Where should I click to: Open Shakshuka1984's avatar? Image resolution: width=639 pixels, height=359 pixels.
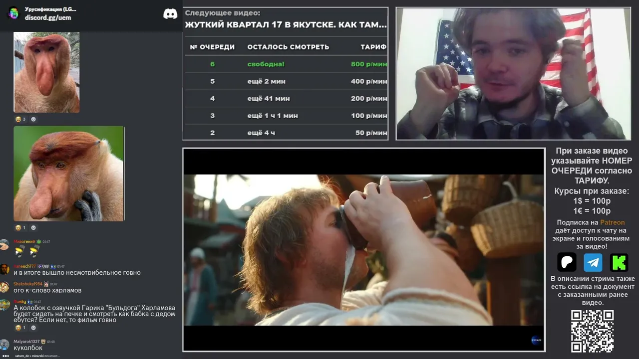point(4,287)
